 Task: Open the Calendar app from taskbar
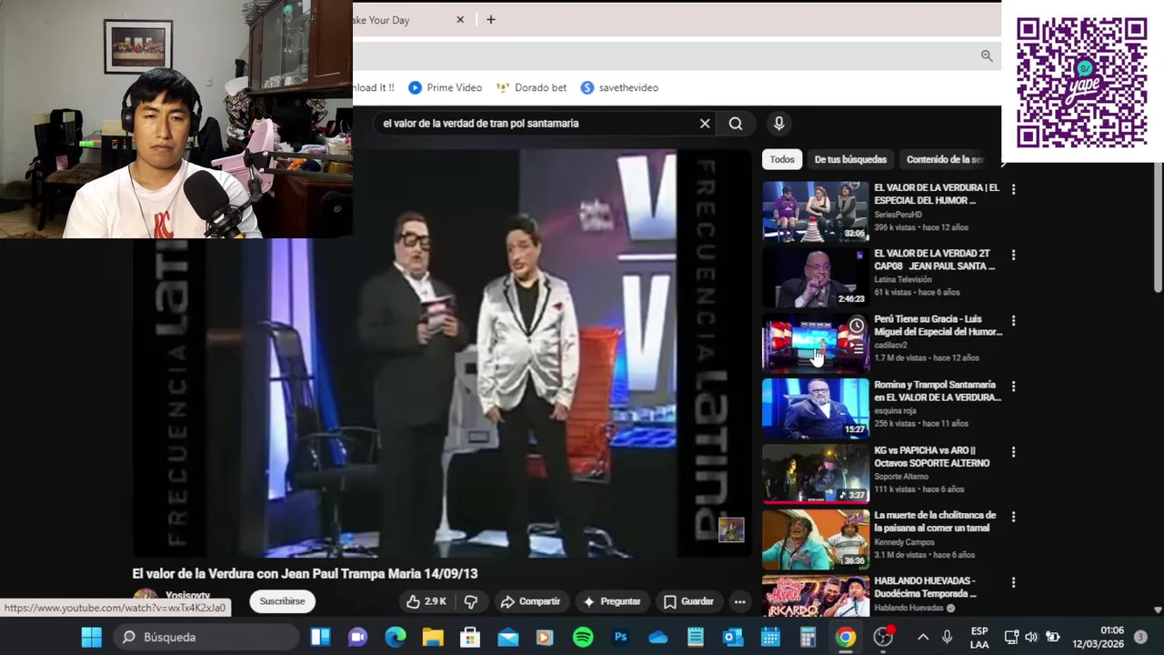770,637
